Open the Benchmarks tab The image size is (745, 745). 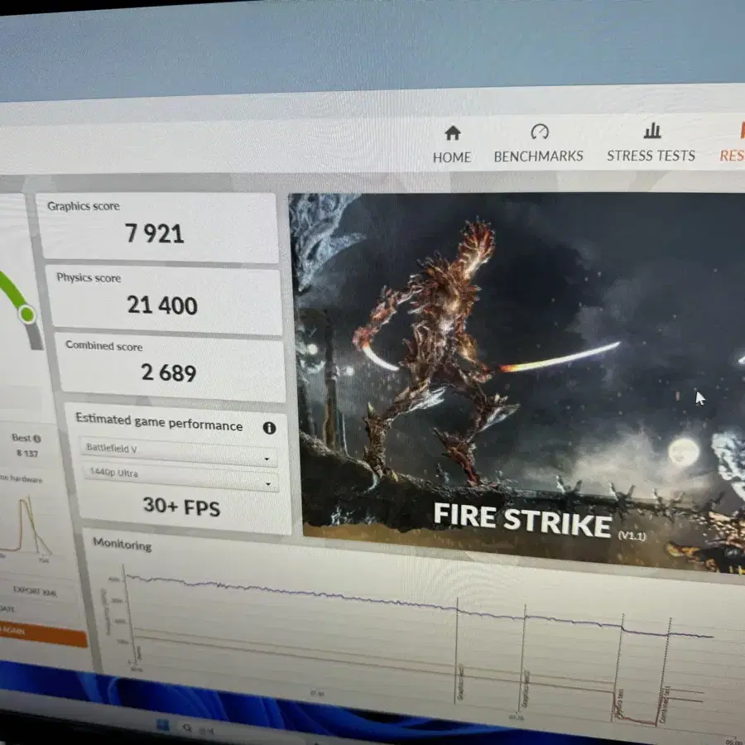click(538, 143)
